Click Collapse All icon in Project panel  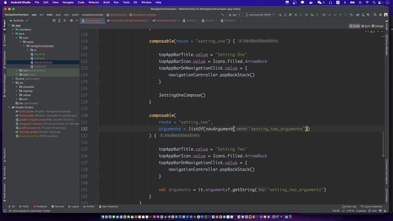coord(65,20)
